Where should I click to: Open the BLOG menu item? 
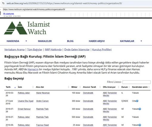70,41
